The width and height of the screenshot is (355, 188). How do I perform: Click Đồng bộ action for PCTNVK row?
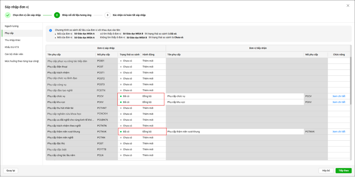(x=147, y=132)
